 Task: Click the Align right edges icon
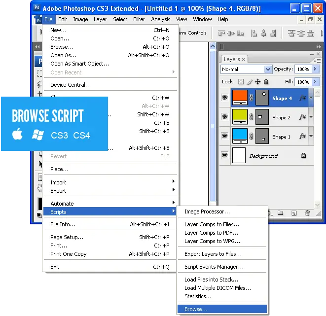(x=273, y=33)
